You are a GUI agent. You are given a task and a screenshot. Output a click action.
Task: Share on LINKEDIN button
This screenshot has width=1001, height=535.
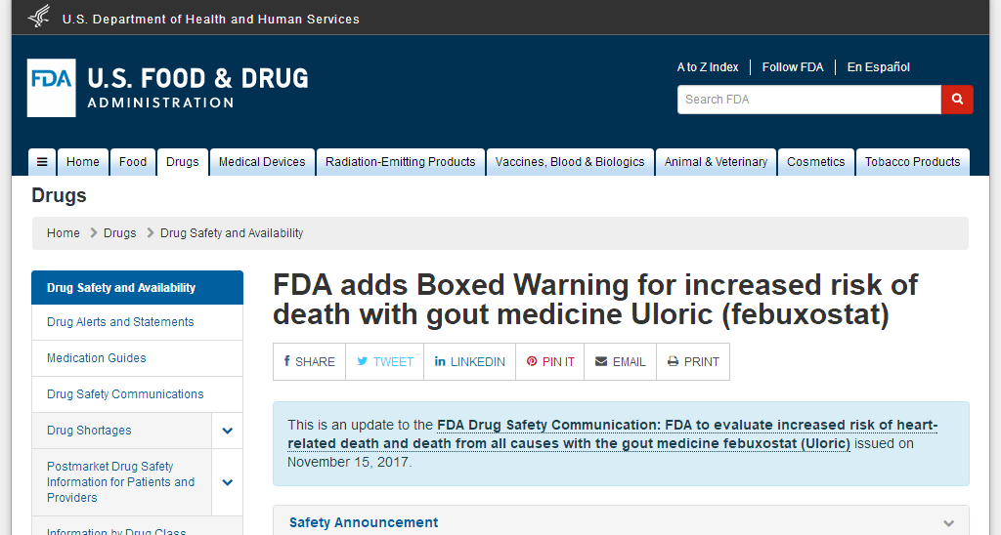click(x=470, y=361)
